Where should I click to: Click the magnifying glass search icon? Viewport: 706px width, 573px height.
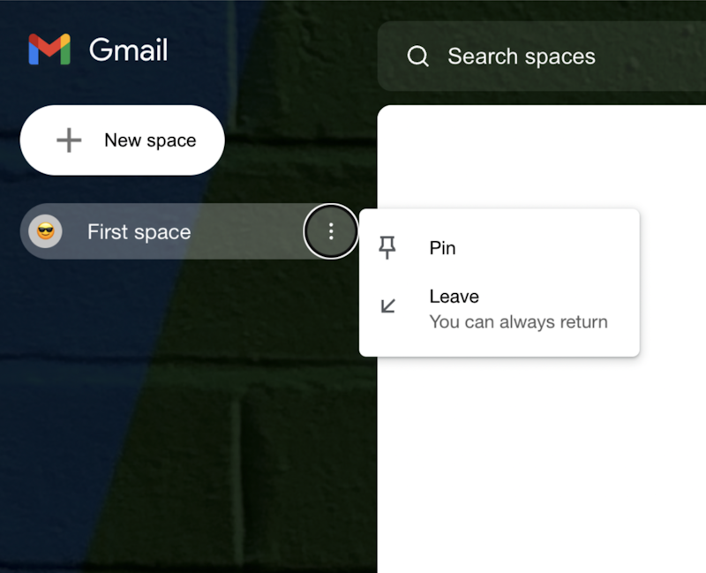pos(417,56)
